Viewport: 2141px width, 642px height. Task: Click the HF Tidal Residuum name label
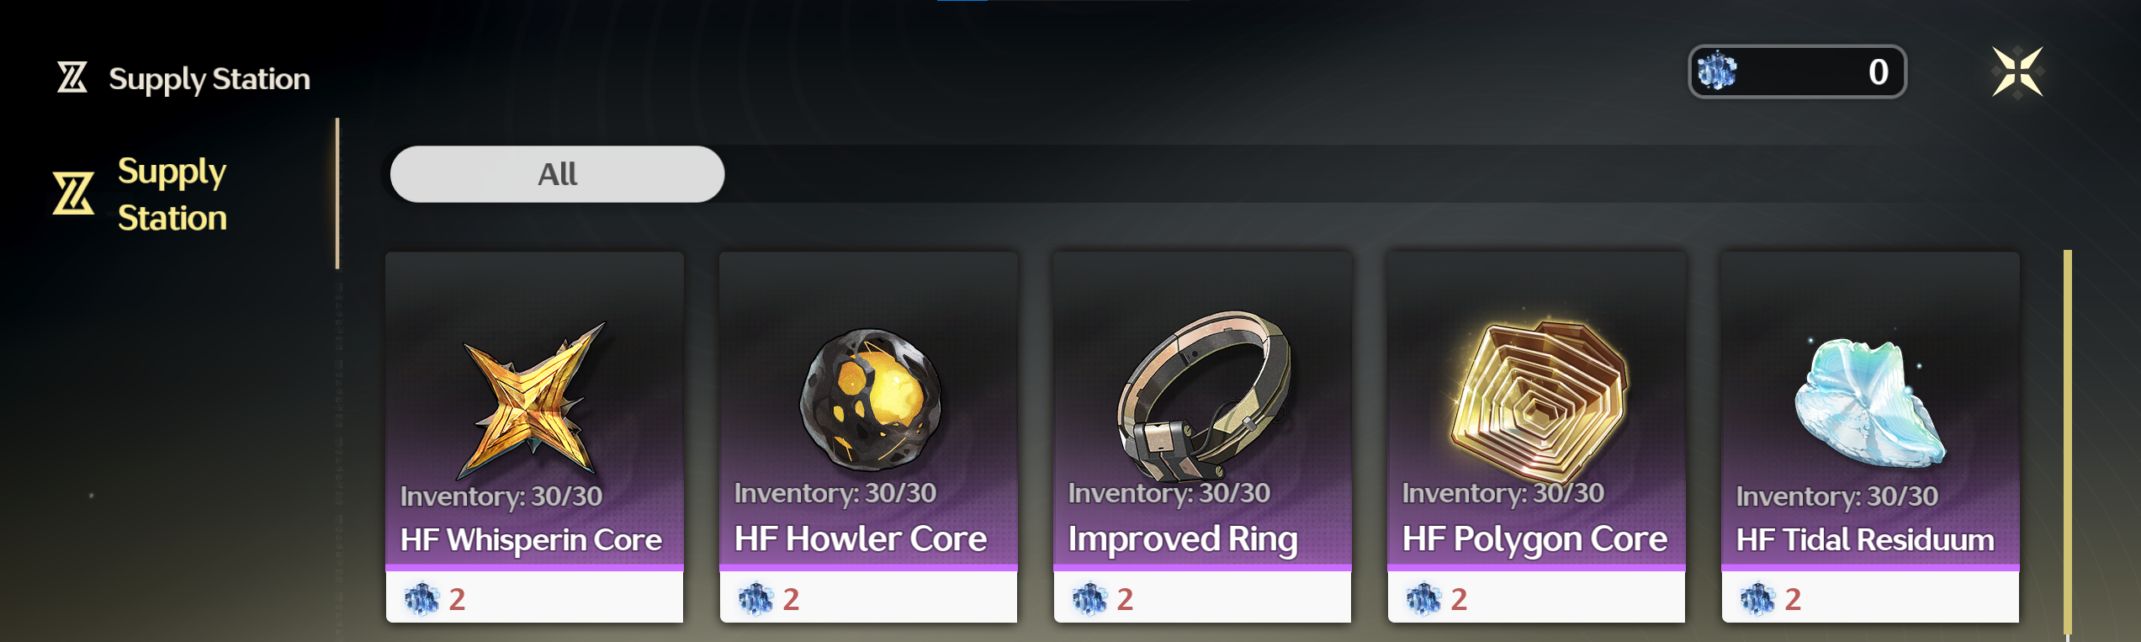click(x=1865, y=539)
